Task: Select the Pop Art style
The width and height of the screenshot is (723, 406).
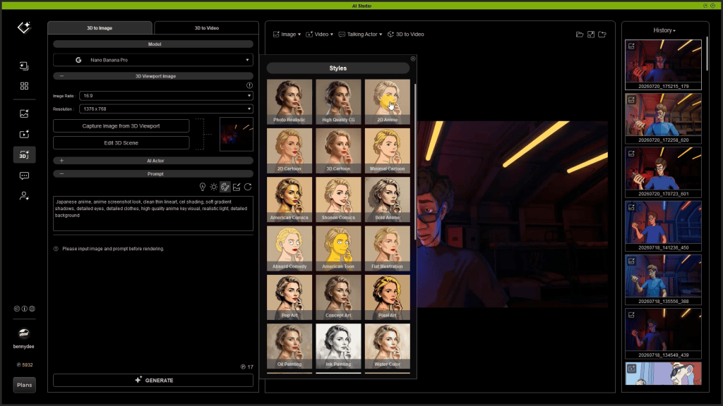Action: point(289,297)
